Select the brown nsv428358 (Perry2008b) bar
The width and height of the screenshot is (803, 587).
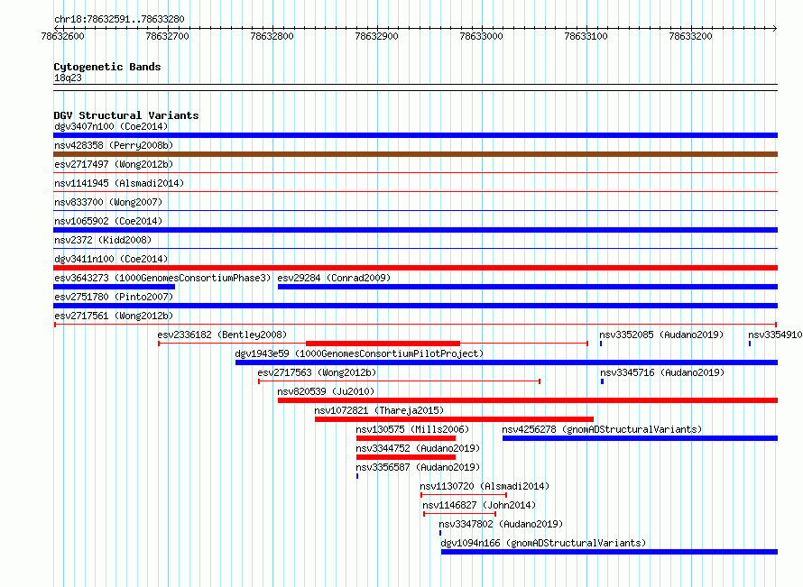coord(415,154)
